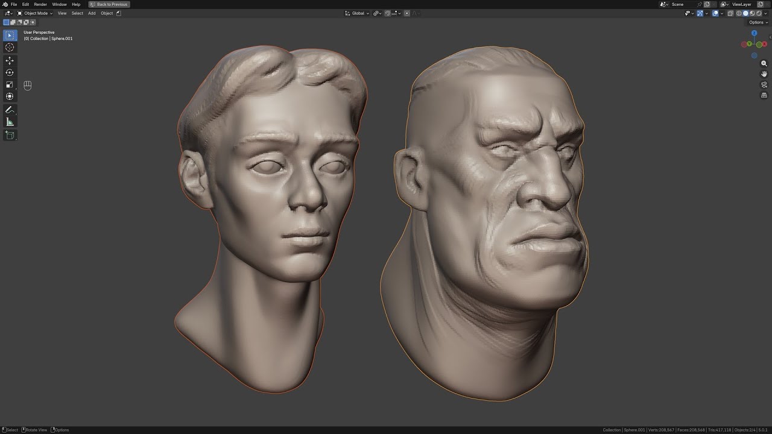
Task: Select the 3D Cursor tool
Action: (x=10, y=48)
